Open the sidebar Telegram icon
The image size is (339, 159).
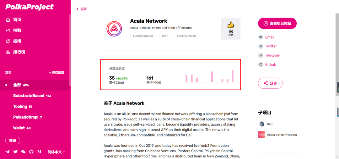(x=8, y=152)
